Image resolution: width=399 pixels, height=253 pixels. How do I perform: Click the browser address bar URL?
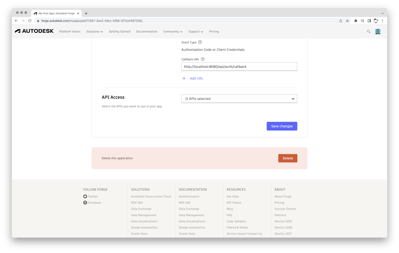coord(92,21)
